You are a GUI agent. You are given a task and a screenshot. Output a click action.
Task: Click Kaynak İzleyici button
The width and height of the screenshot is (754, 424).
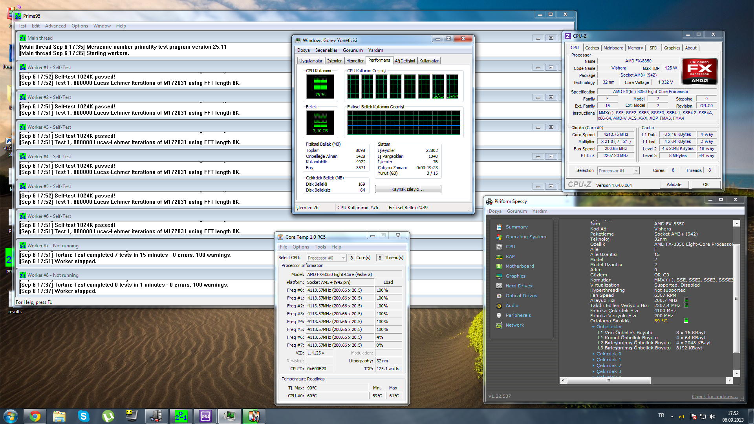click(408, 189)
